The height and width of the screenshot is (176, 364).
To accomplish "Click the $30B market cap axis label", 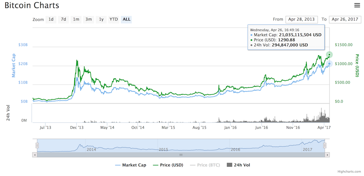I will (x=23, y=45).
